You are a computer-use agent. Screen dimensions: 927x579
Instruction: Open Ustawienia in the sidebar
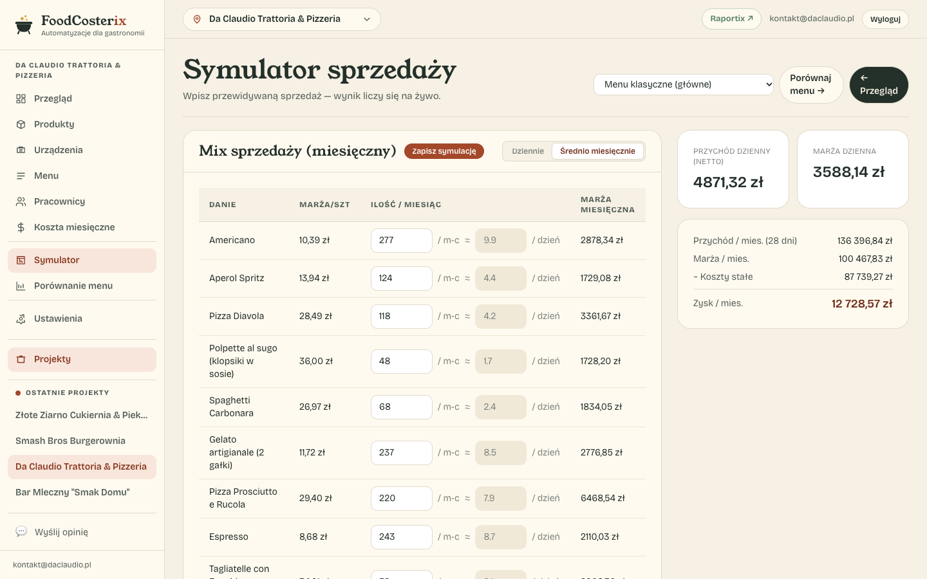pos(82,318)
